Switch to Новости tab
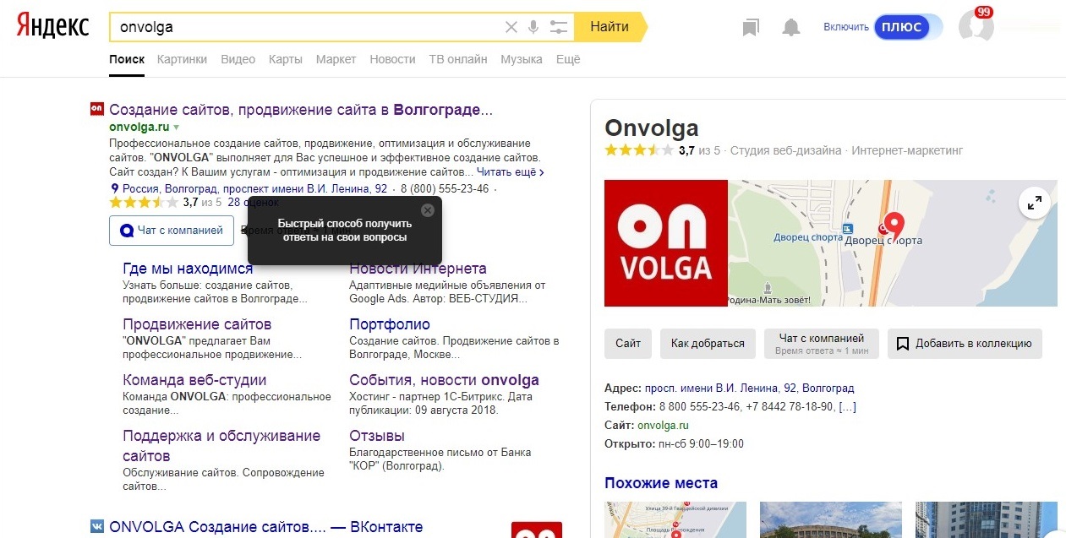Screen dimensions: 1066x538 pyautogui.click(x=392, y=59)
